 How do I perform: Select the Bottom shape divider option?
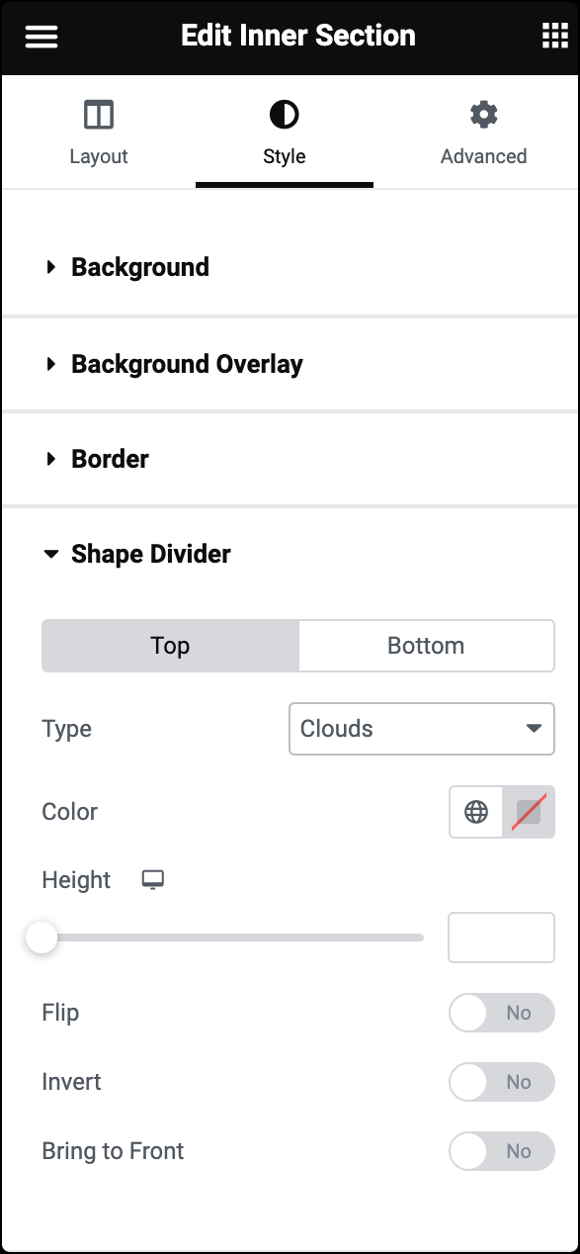(x=426, y=646)
